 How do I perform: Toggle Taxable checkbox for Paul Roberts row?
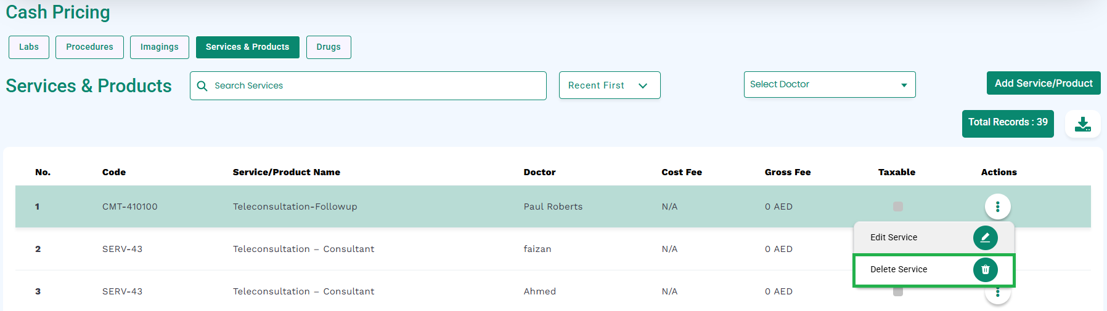click(898, 207)
